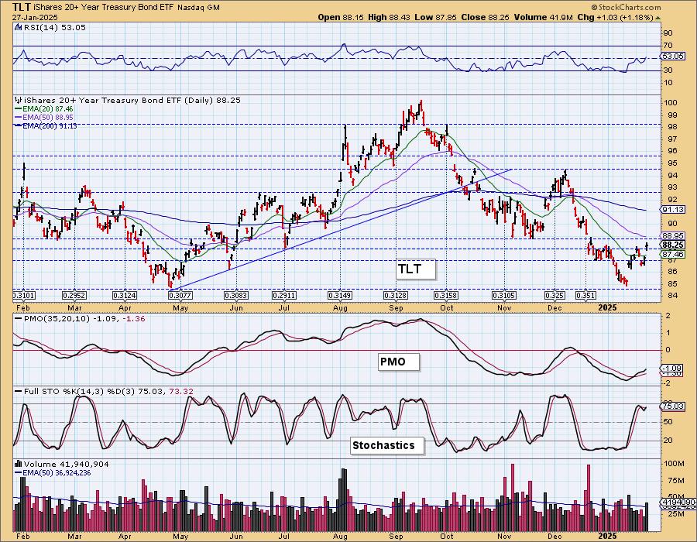This screenshot has height=542, width=697.
Task: Click the 0.3128 value label
Action: (396, 296)
